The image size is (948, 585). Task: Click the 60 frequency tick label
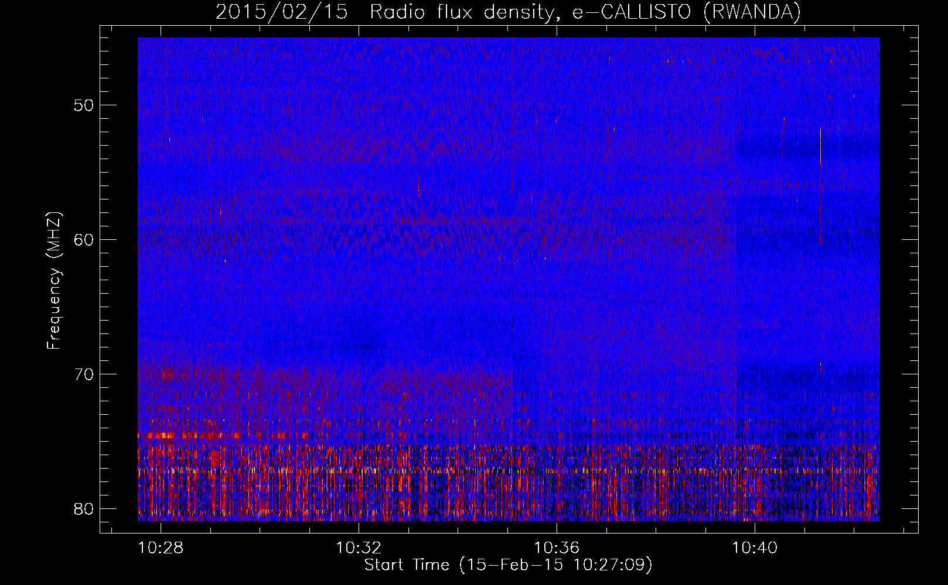click(84, 240)
